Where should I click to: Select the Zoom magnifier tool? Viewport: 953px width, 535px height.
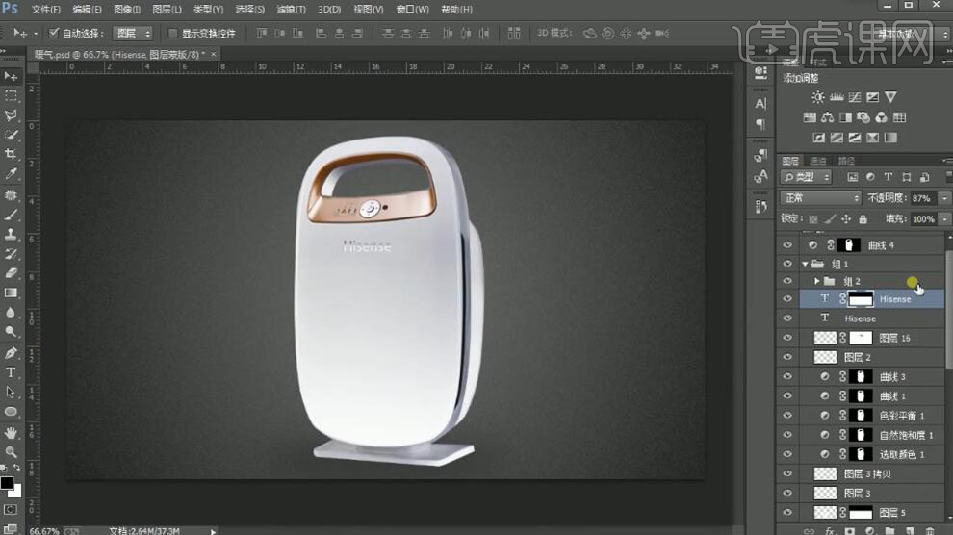tap(11, 452)
